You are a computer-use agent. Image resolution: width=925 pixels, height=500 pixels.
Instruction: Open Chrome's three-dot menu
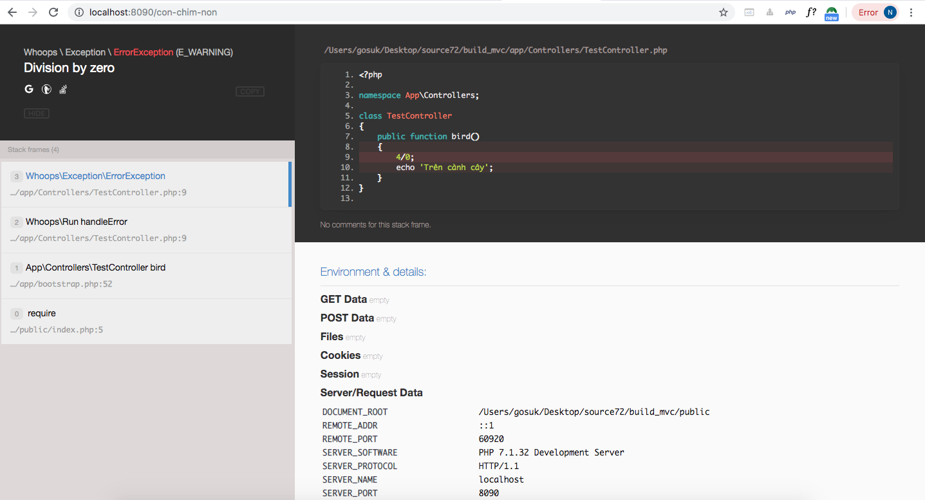pos(911,12)
